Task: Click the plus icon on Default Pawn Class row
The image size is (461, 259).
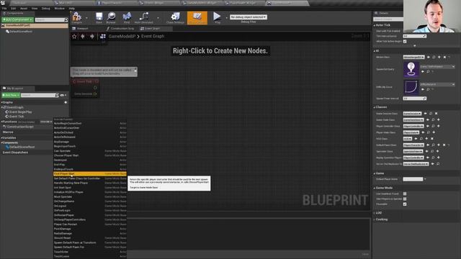Action: pyautogui.click(x=439, y=145)
